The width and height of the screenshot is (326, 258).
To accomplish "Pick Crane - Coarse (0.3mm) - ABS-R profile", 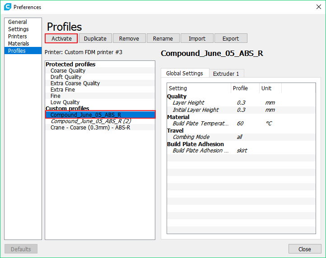I will pos(90,128).
